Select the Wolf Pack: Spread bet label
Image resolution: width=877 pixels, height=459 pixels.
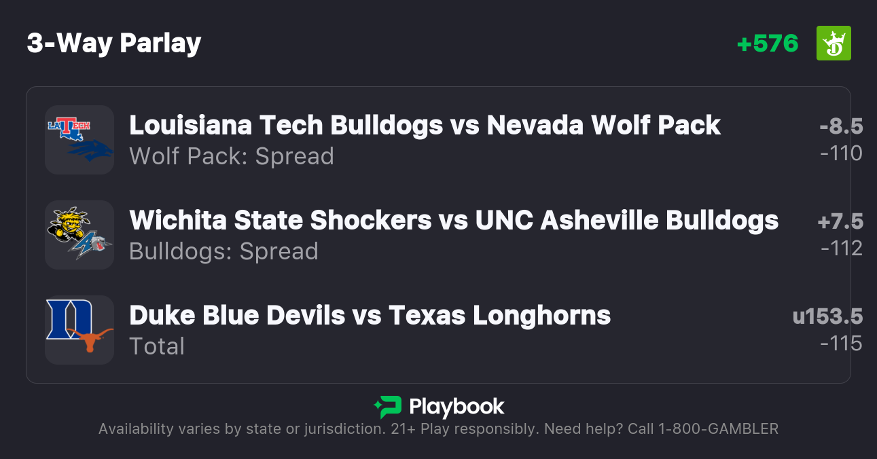231,156
